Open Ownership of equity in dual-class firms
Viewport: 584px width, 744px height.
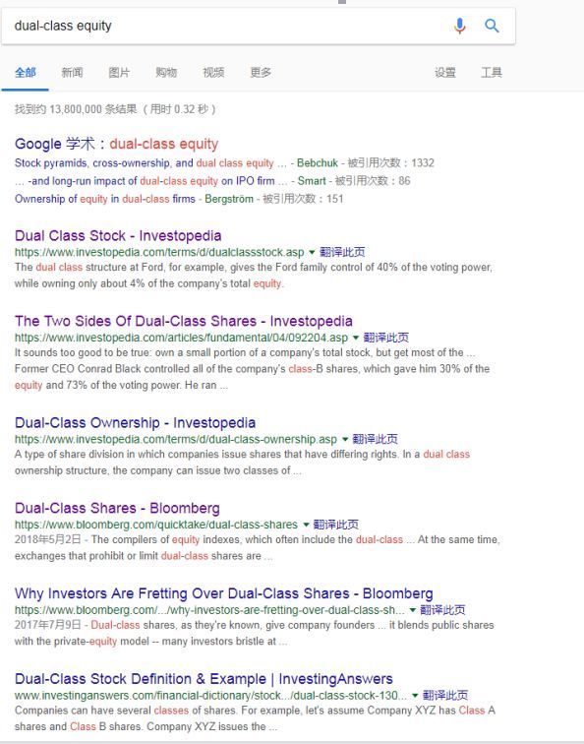click(x=105, y=199)
